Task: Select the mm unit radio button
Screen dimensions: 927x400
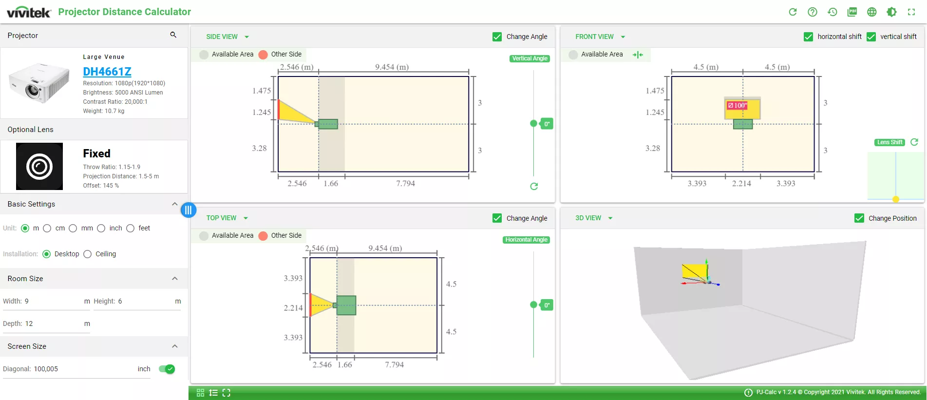Action: pyautogui.click(x=73, y=228)
